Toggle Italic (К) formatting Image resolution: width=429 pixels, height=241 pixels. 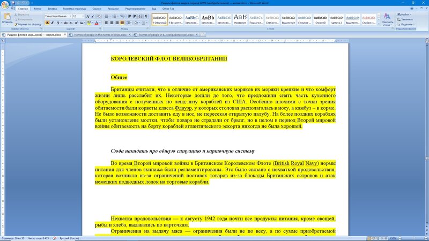point(52,23)
